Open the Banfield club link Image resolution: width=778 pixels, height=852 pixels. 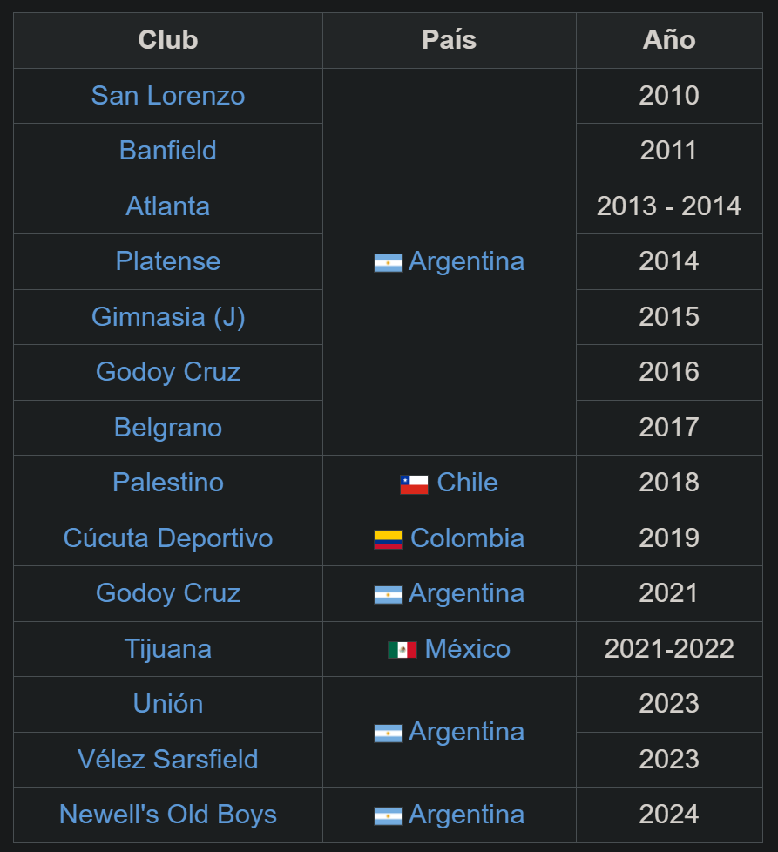click(168, 151)
